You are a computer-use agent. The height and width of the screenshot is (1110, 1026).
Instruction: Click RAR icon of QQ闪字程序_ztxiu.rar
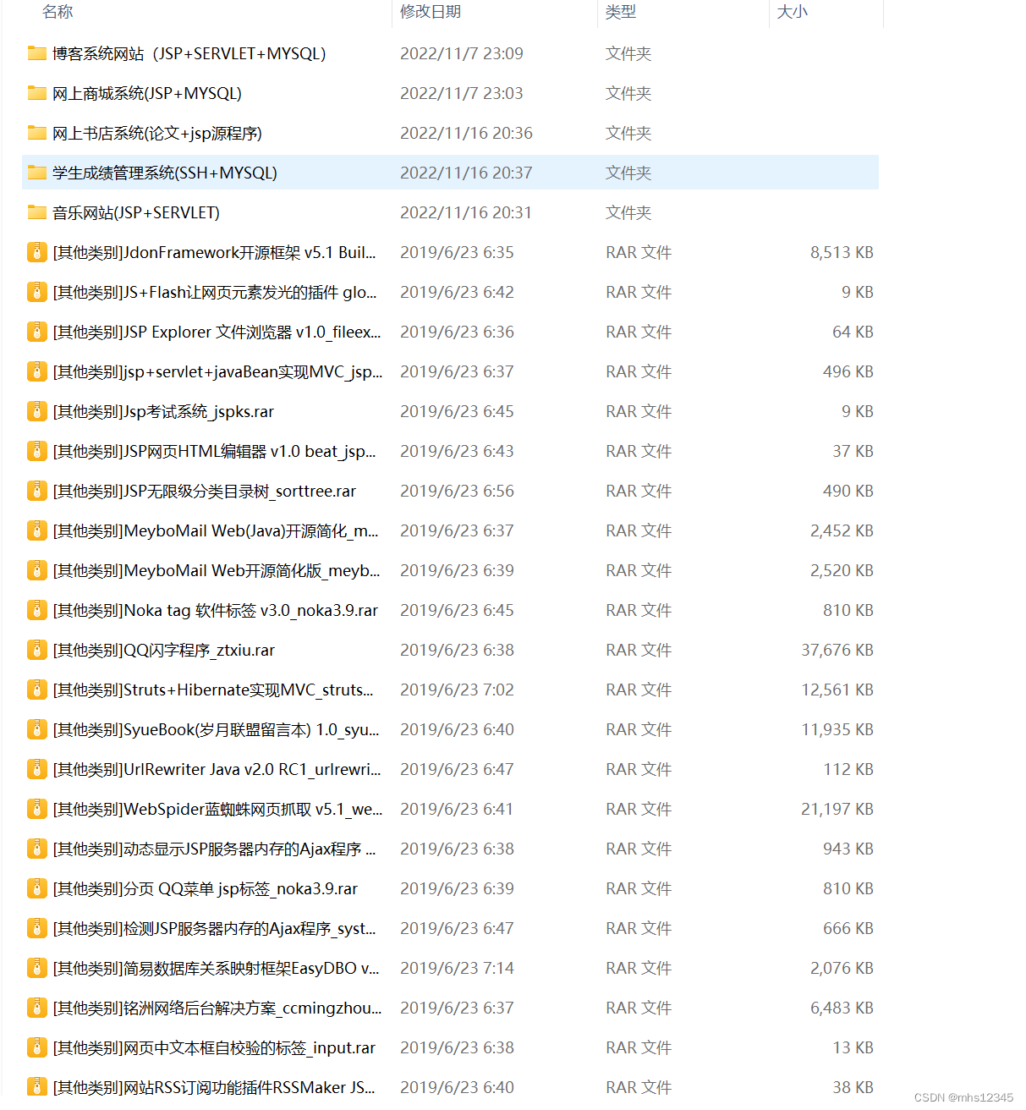(x=37, y=650)
